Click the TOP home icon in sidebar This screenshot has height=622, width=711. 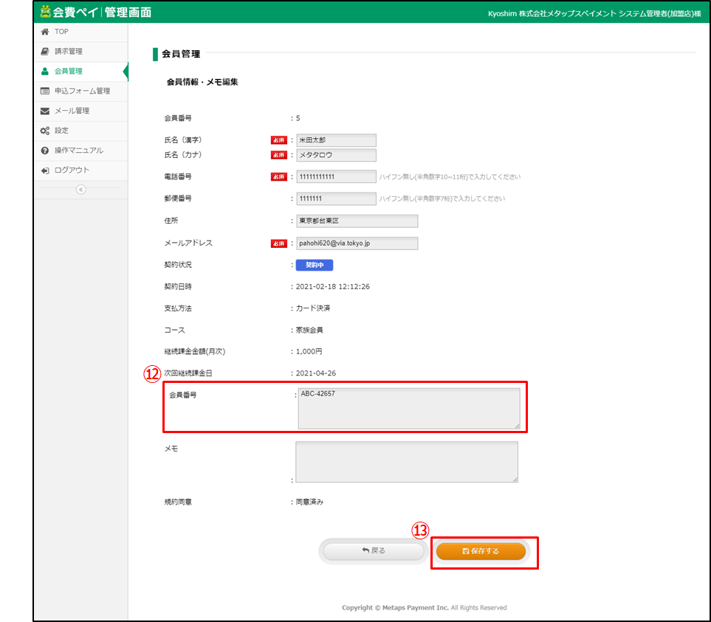click(x=45, y=32)
